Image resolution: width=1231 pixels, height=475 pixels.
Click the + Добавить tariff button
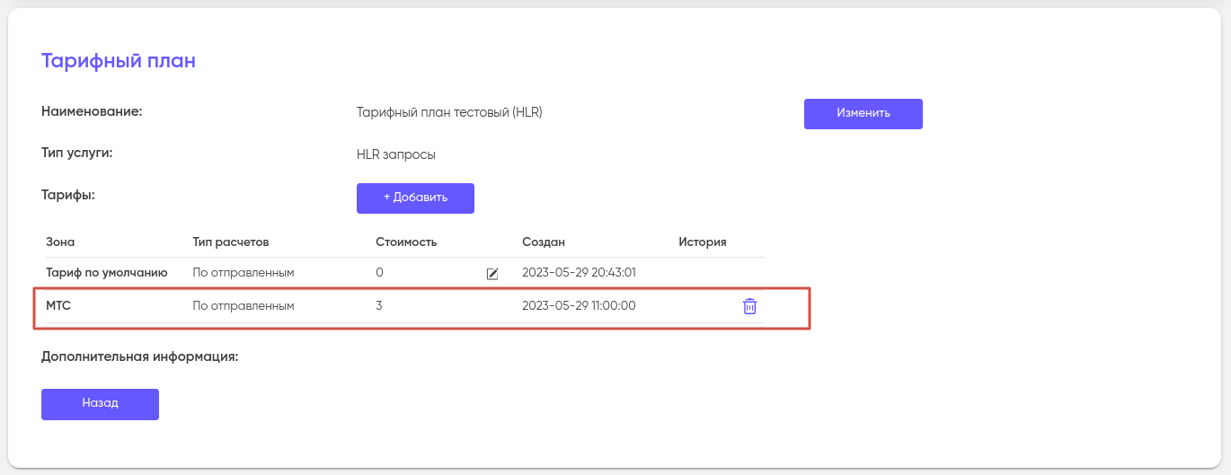[x=415, y=198]
